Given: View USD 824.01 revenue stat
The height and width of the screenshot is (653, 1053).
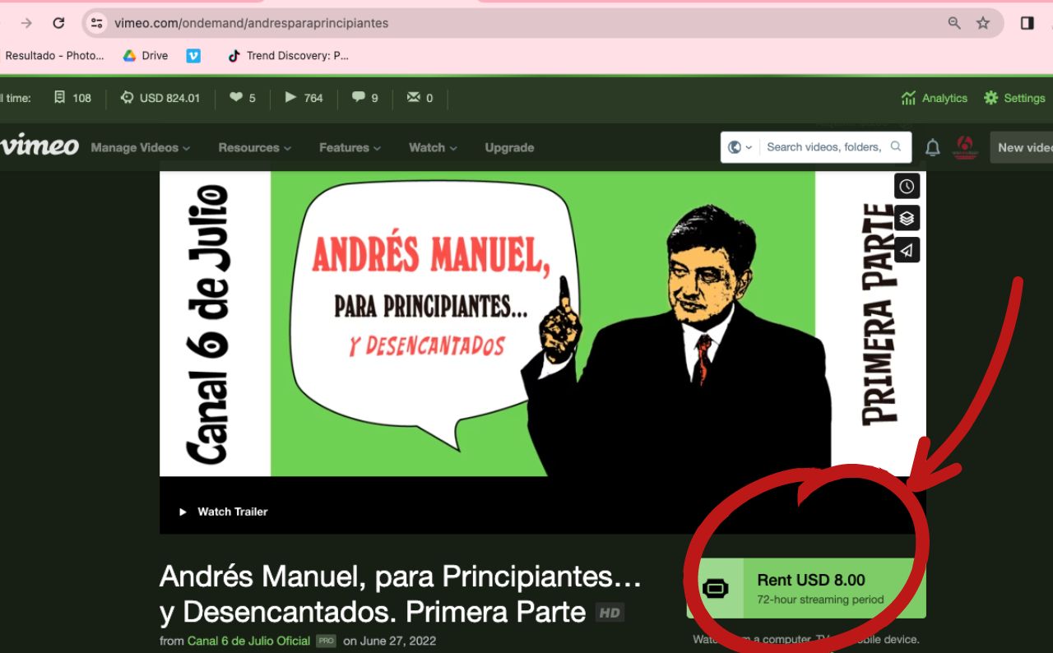Looking at the screenshot, I should (160, 98).
